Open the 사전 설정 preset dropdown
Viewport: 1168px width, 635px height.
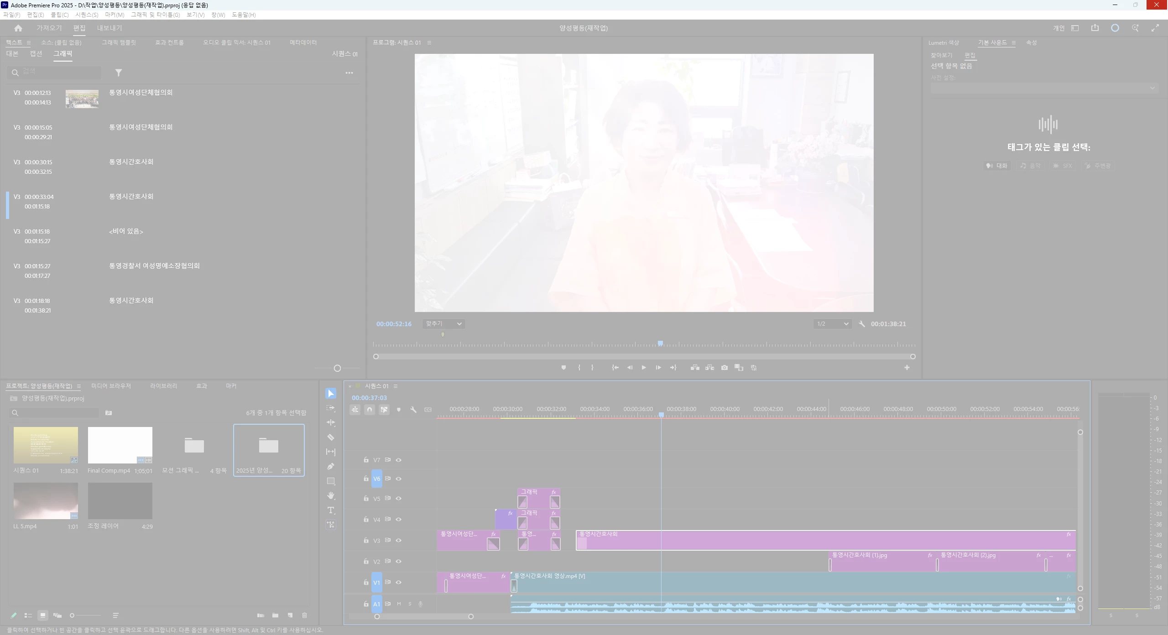point(1044,88)
